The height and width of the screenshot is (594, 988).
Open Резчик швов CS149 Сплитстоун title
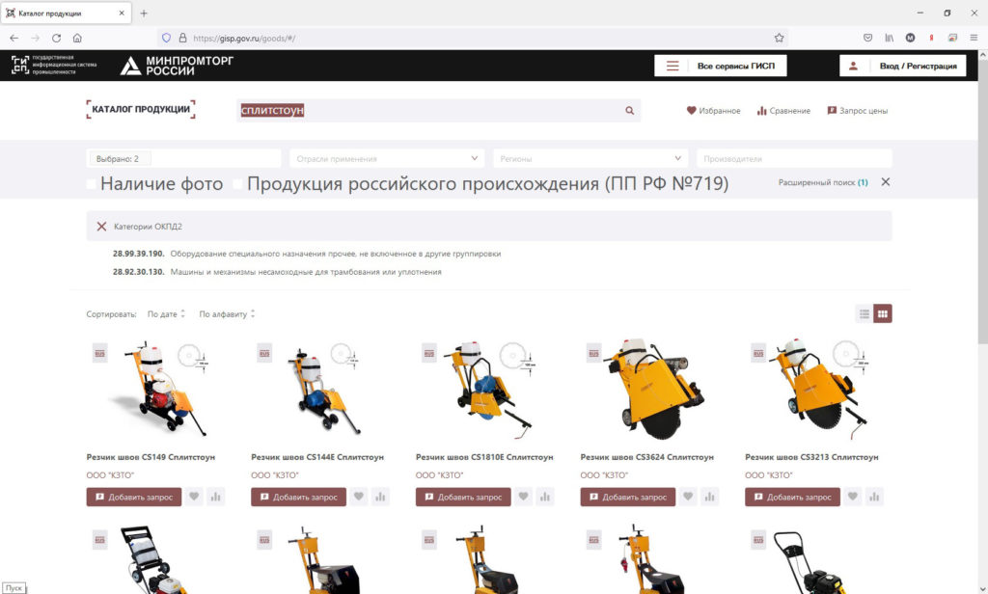(x=151, y=457)
